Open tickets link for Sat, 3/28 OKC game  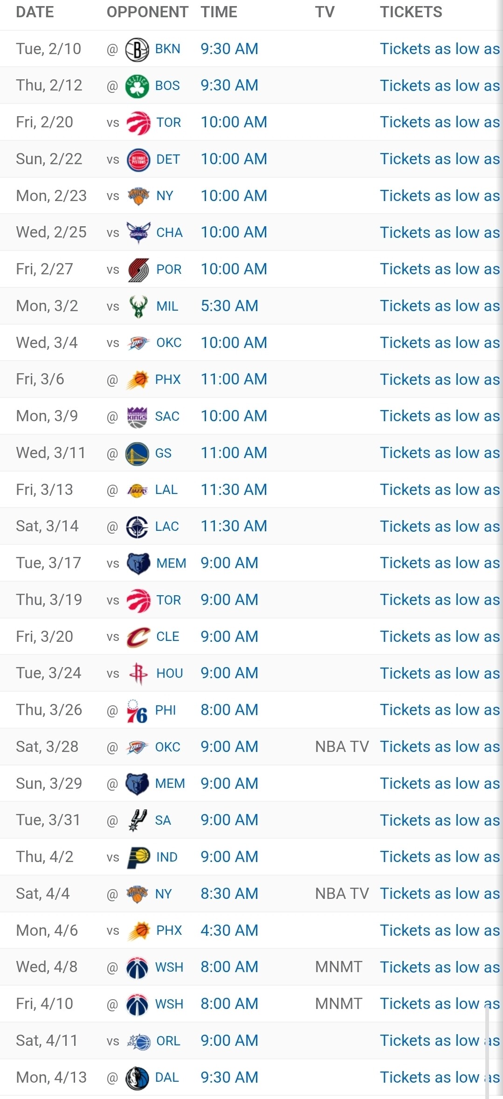click(439, 747)
